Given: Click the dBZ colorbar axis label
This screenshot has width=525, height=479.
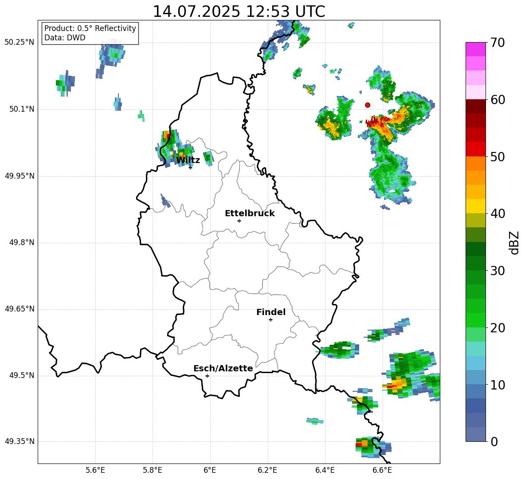Looking at the screenshot, I should 514,242.
